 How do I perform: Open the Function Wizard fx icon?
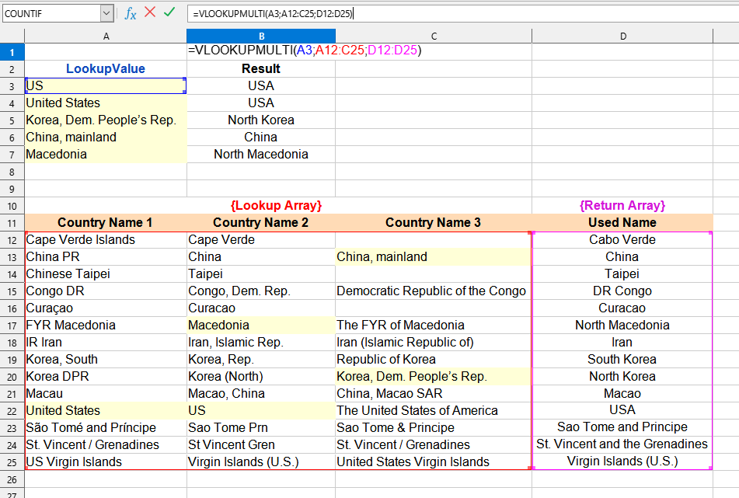131,13
